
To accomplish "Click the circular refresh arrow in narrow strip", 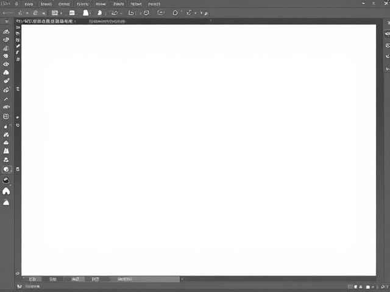I will click(x=18, y=125).
